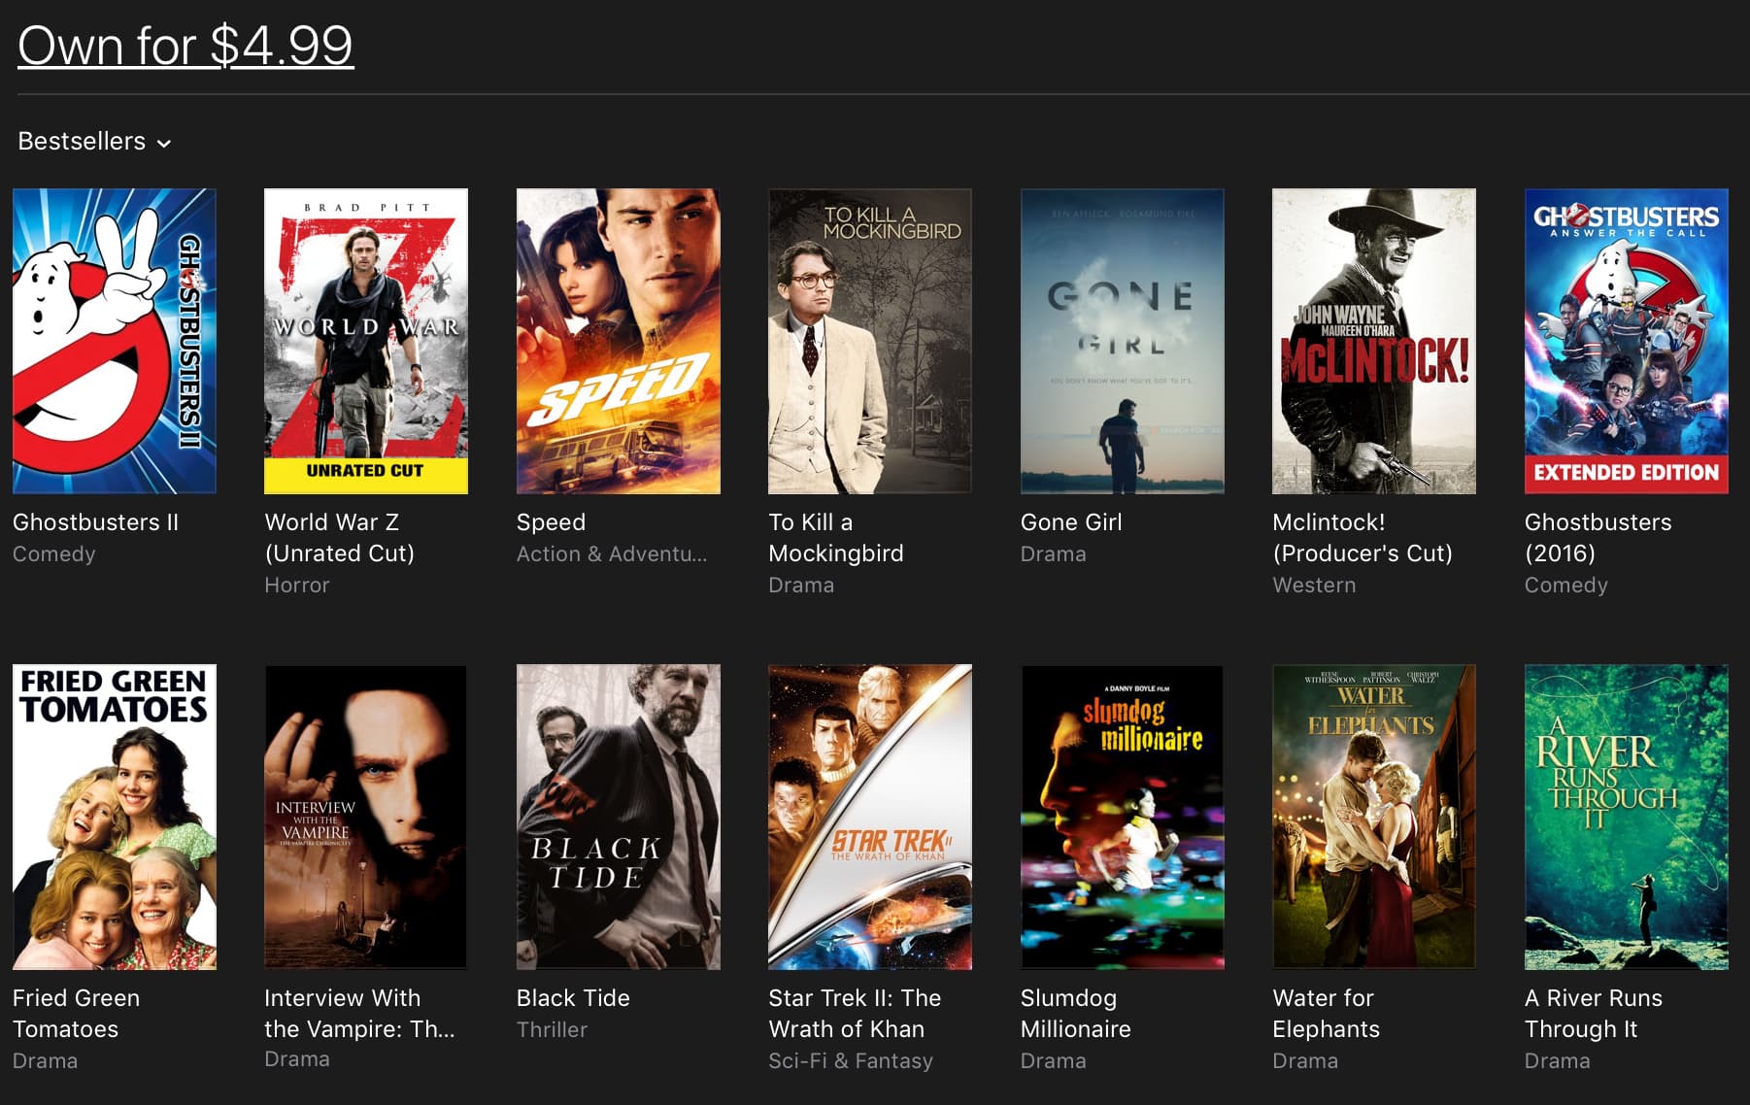Click 'Comedy' genre under Ghostbusters II

(x=54, y=554)
